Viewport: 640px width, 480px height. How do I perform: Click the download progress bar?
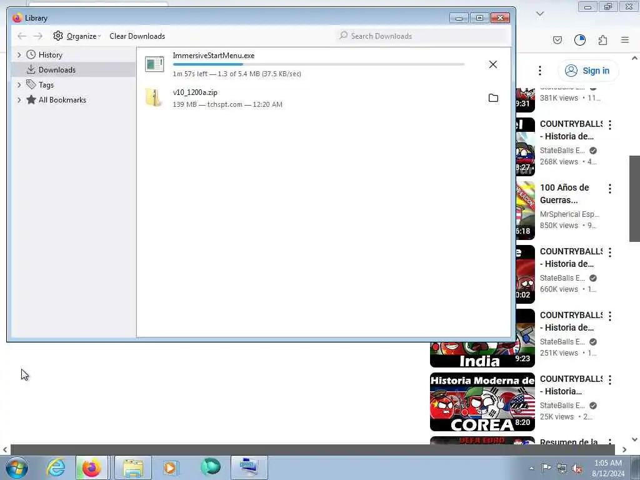tap(318, 64)
